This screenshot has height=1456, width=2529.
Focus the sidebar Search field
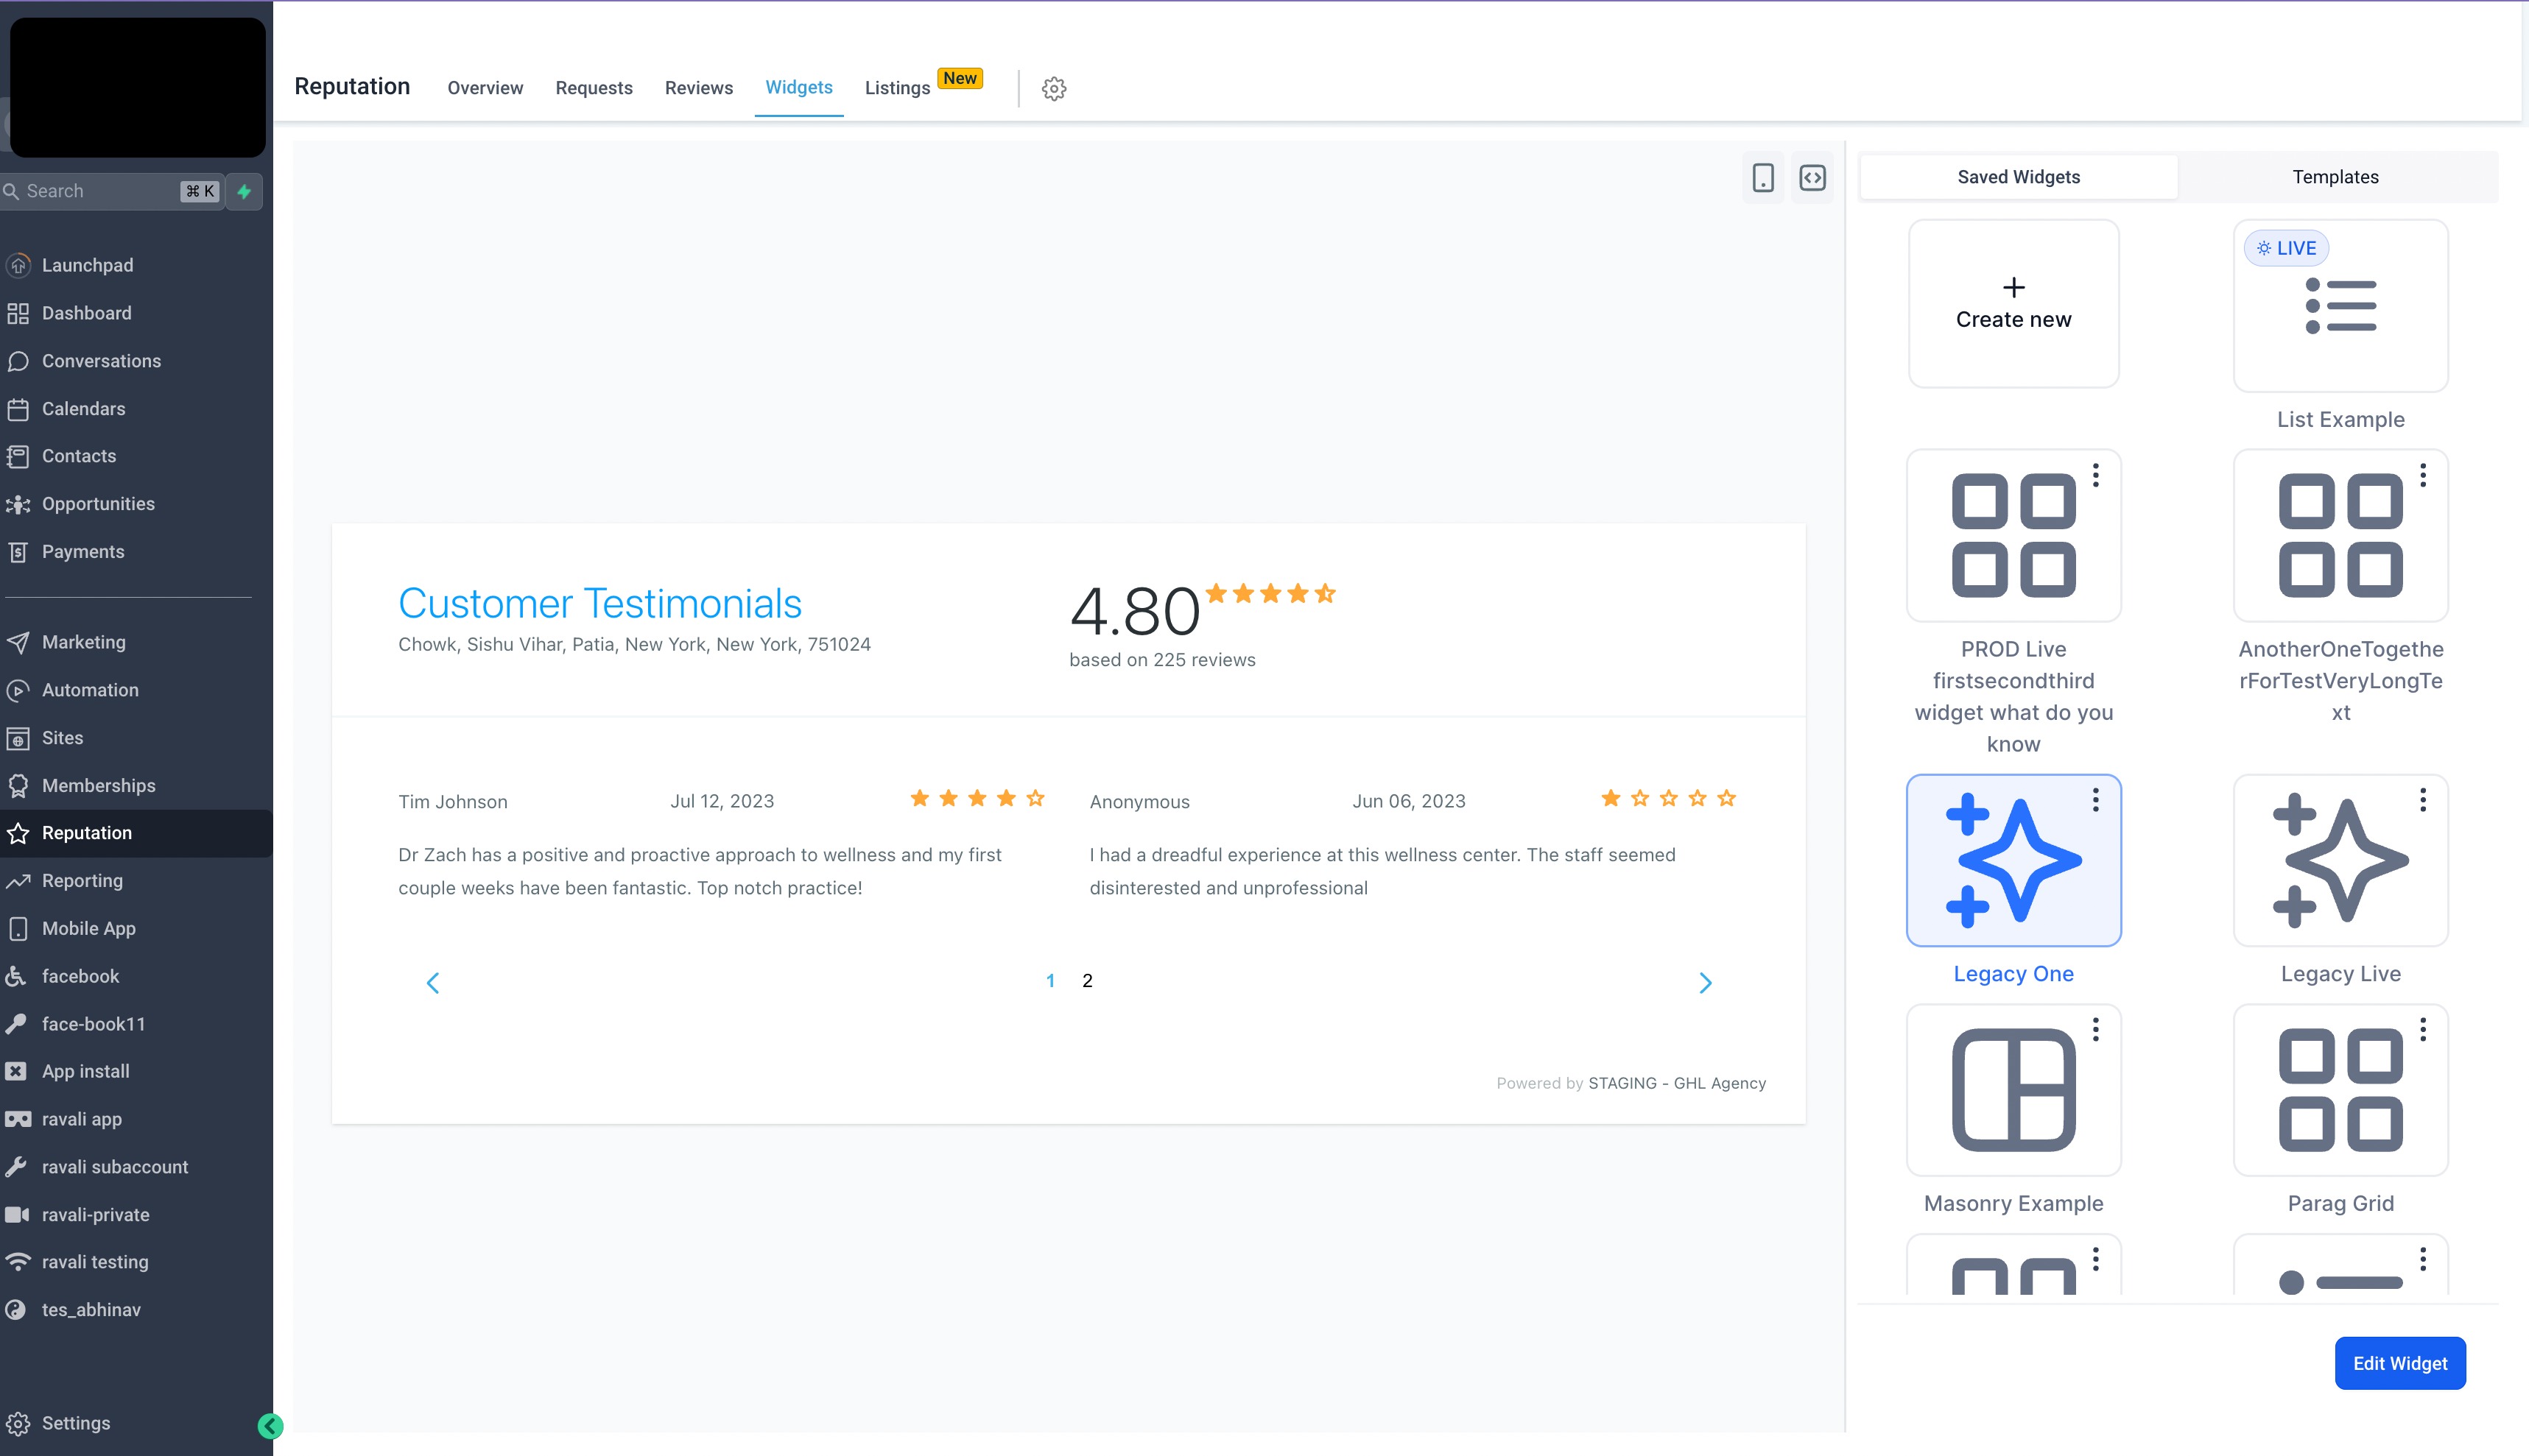100,191
